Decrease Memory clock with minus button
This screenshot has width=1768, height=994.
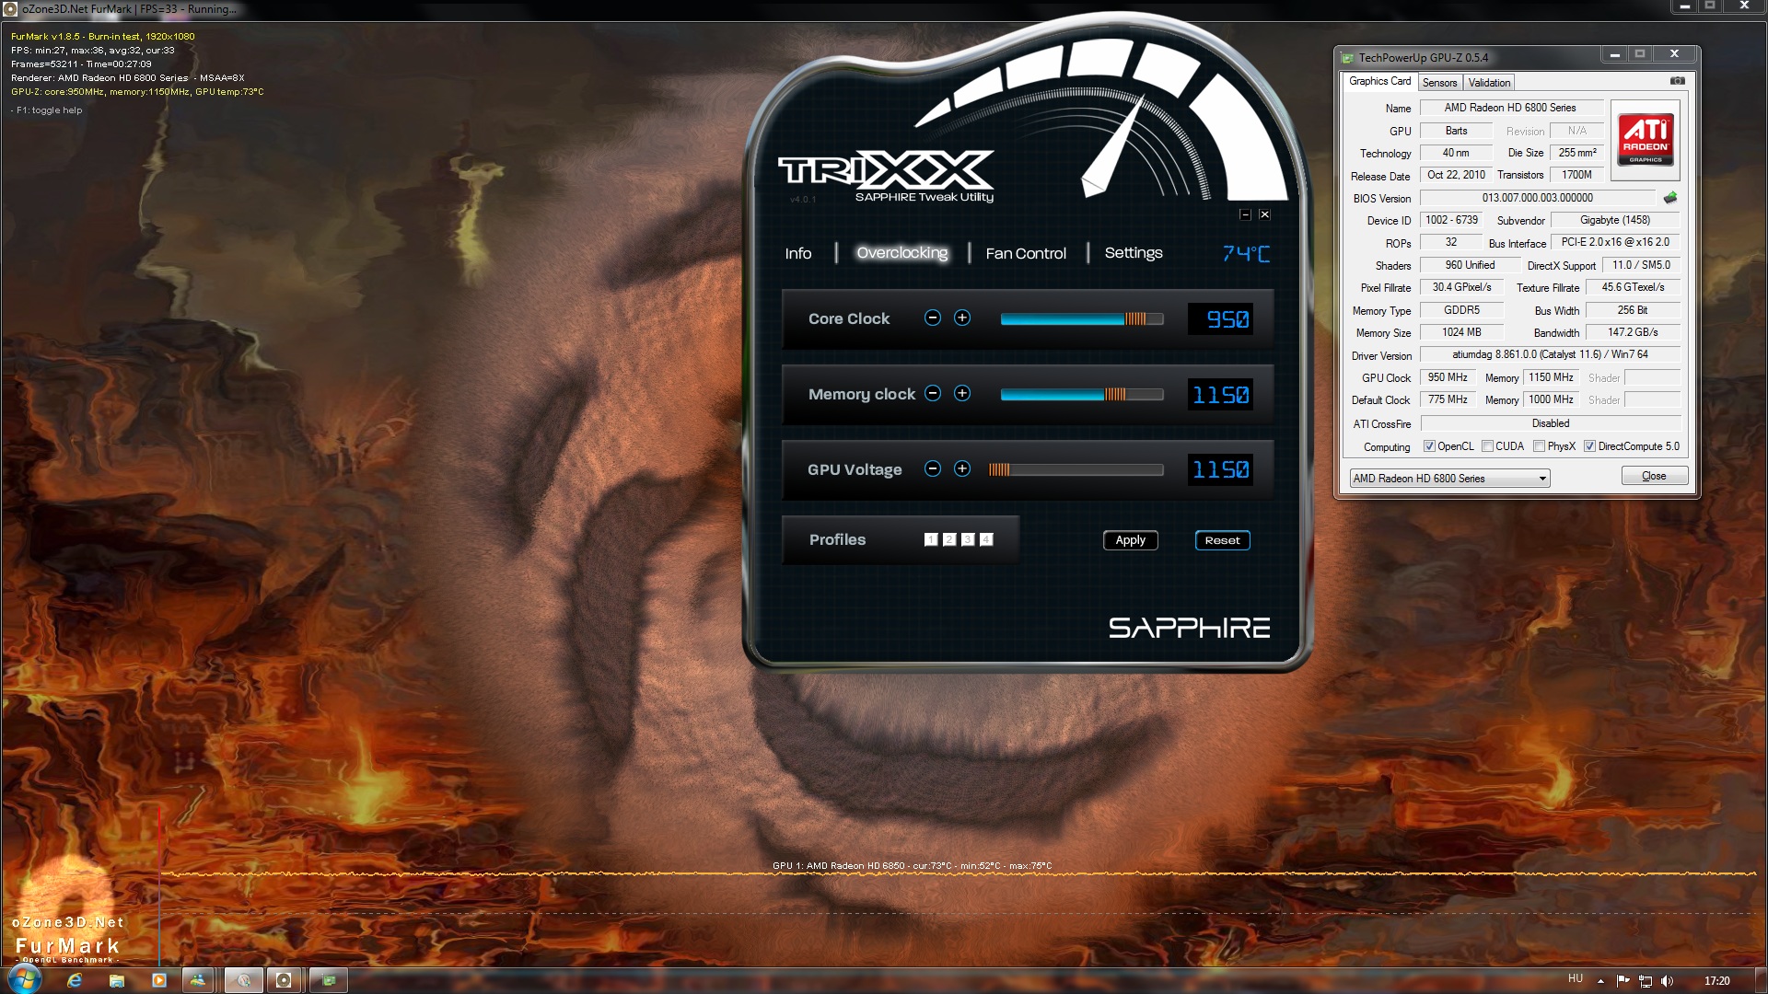pyautogui.click(x=933, y=393)
